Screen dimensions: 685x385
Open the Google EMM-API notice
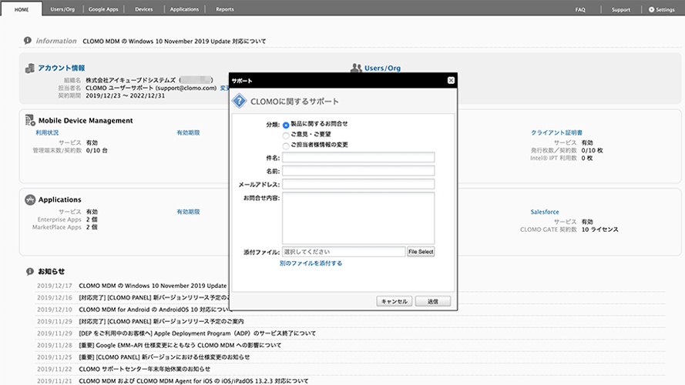(180, 345)
